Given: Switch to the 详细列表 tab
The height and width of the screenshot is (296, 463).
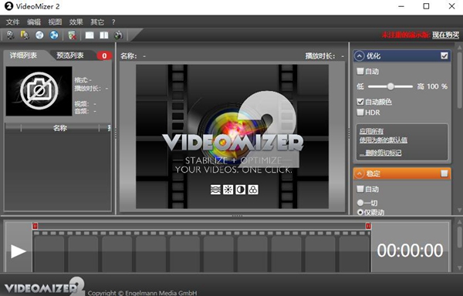Looking at the screenshot, I should pyautogui.click(x=24, y=55).
